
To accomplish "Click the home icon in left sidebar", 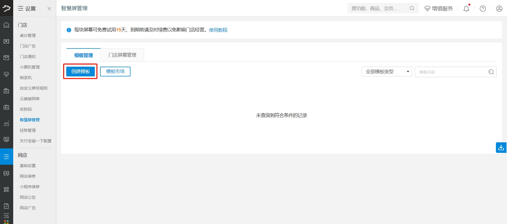I will coord(6,25).
